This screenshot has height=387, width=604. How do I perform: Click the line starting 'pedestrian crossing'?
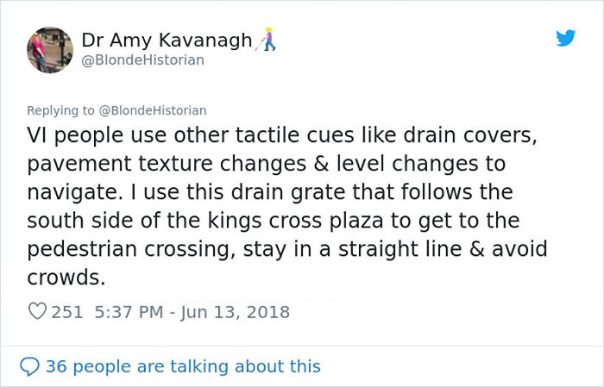click(x=288, y=248)
